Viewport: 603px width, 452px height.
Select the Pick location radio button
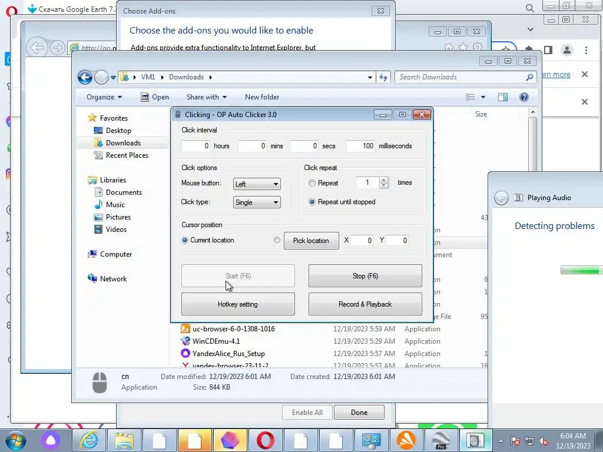[x=277, y=240]
